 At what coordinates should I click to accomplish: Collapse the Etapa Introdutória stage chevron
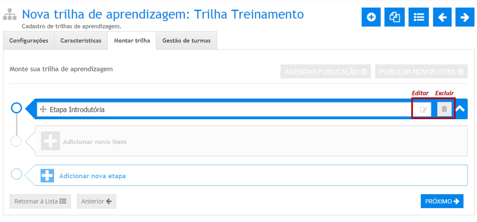[x=460, y=109]
